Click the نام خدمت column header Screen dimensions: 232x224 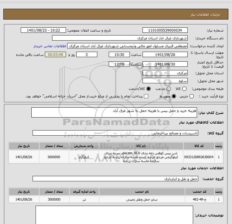(x=142, y=192)
